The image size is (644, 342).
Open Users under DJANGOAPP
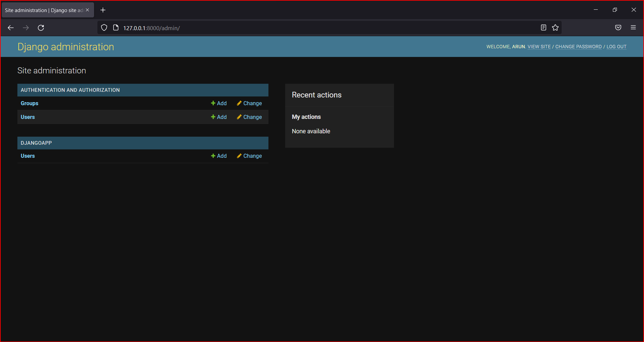coord(28,156)
